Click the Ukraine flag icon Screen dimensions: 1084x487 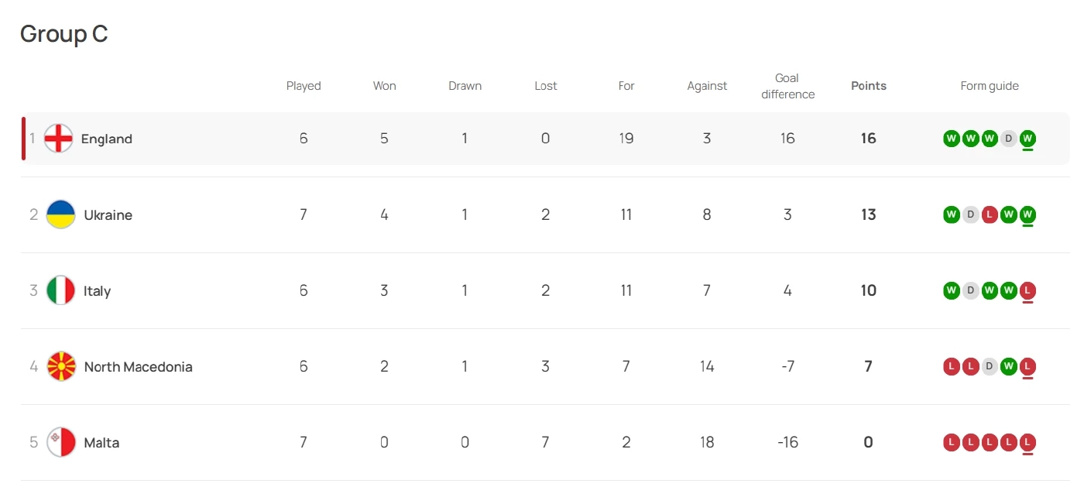pos(60,214)
